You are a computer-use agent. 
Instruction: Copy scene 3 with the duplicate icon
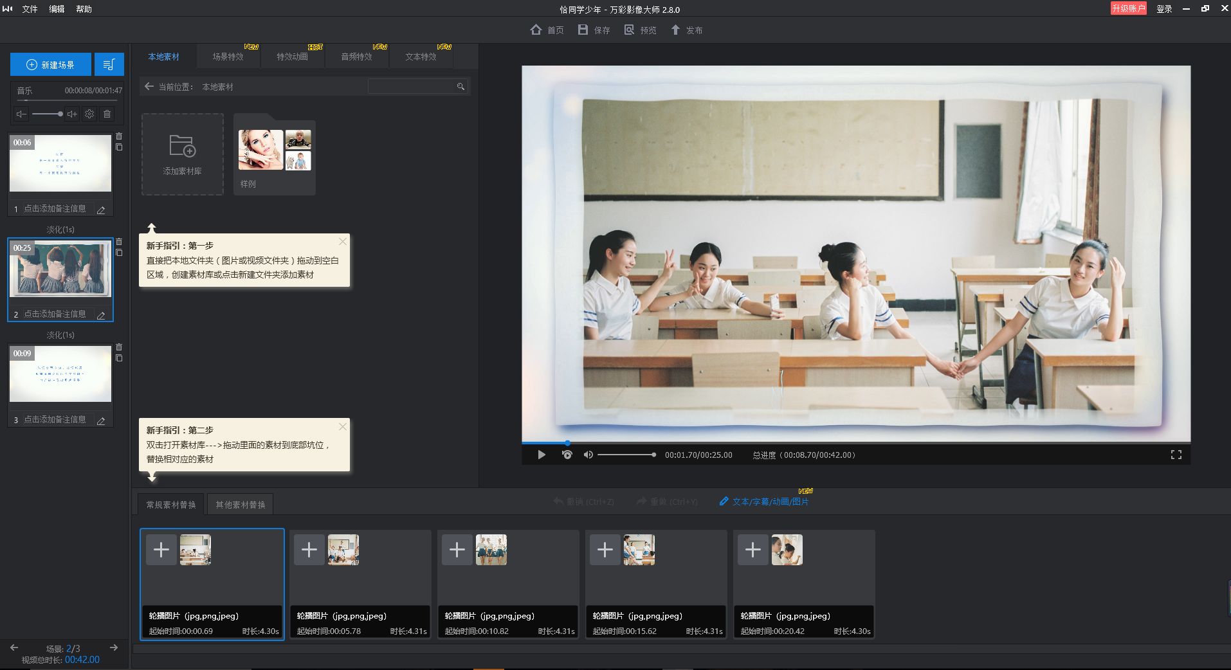[119, 358]
